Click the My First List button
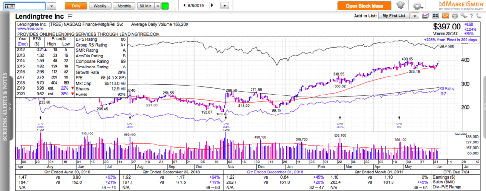The width and height of the screenshot is (486, 191). (395, 16)
